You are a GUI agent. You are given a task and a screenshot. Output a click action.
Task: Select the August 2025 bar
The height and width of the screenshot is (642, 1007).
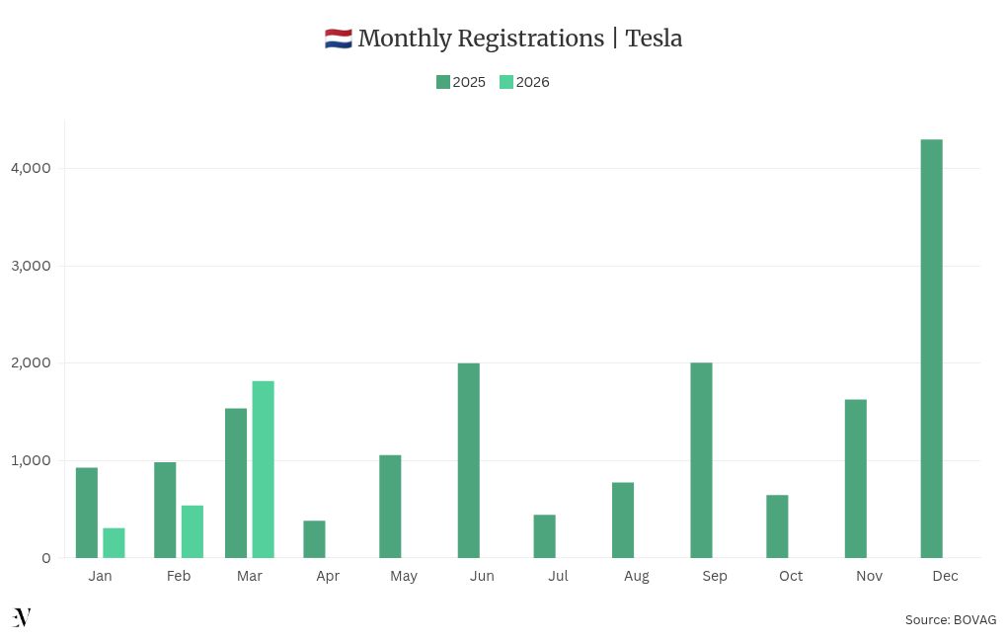click(622, 520)
